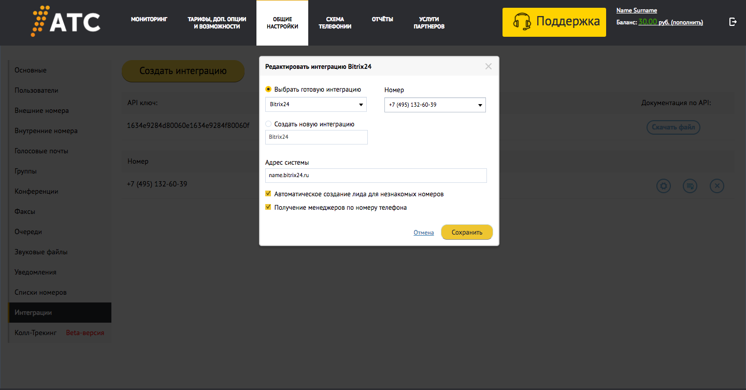
Task: Select the 'Выбрать готовую интеграцию' radio button
Action: click(x=268, y=89)
